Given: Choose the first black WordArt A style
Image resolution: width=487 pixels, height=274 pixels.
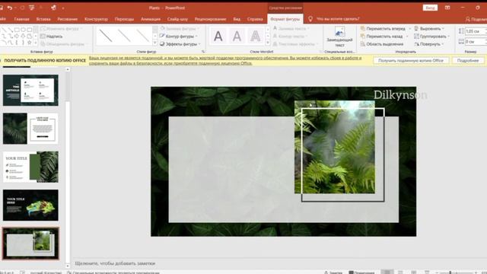Looking at the screenshot, I should [218, 37].
